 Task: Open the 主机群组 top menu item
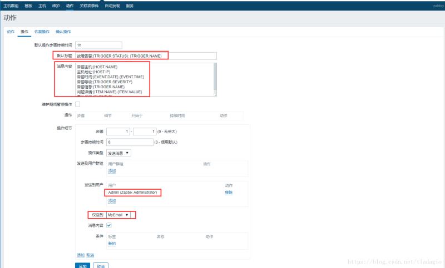tap(11, 5)
